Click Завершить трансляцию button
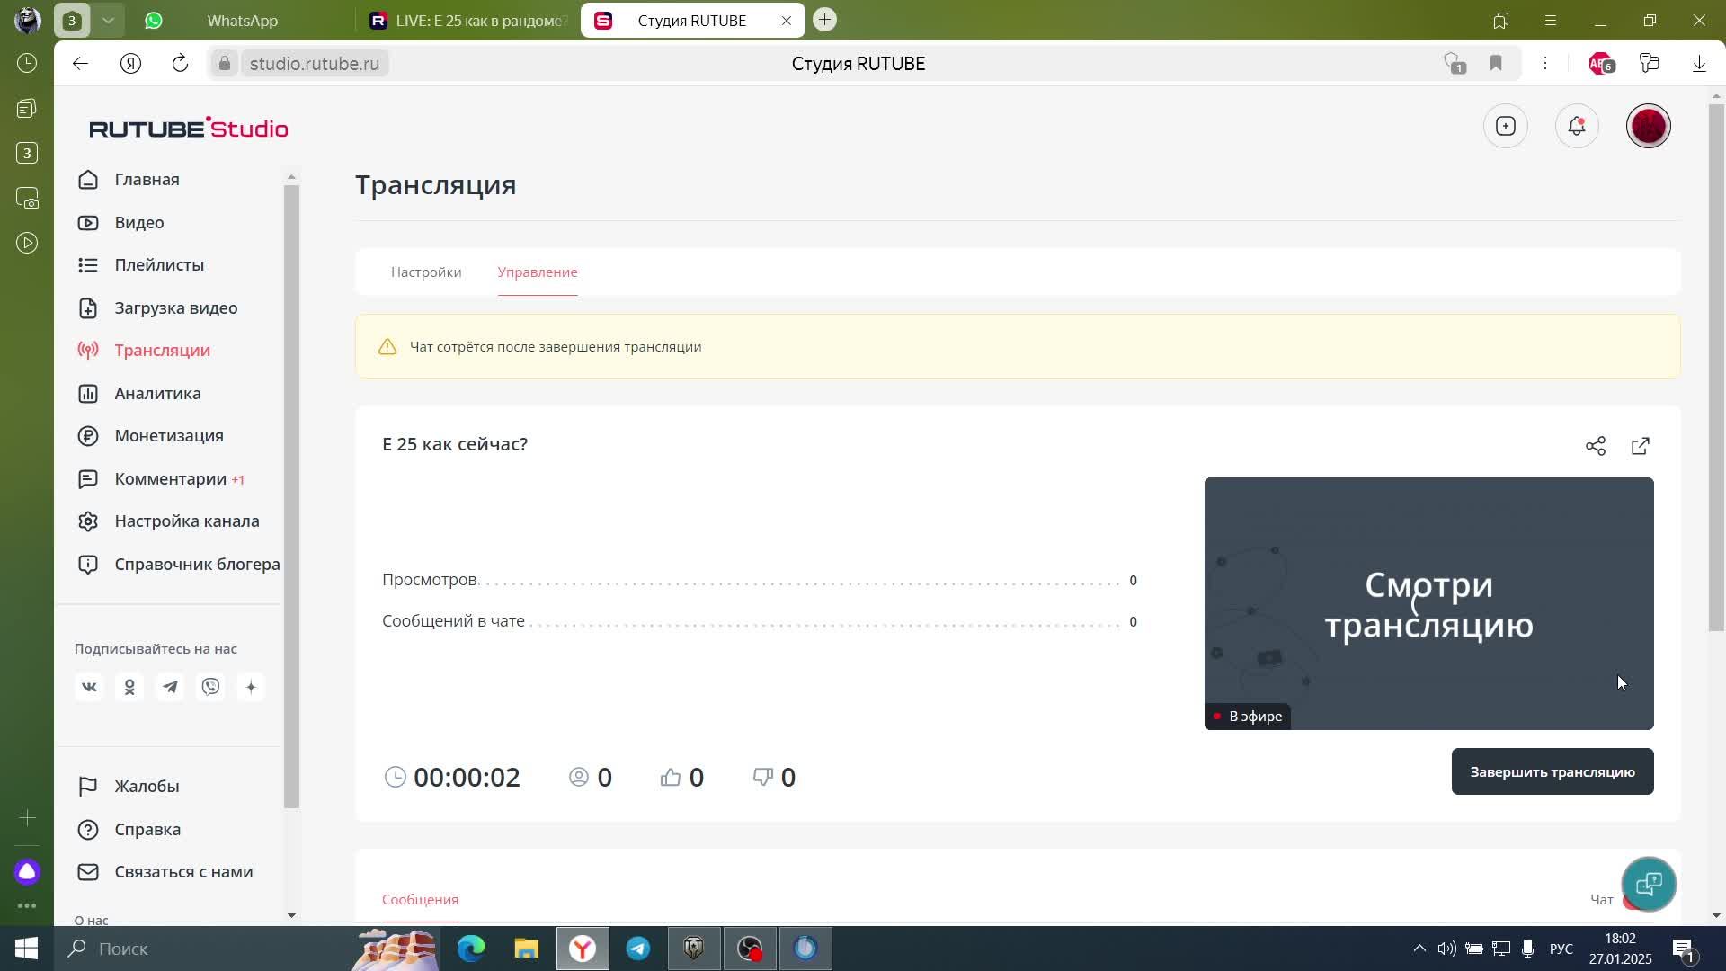The width and height of the screenshot is (1726, 971). click(1553, 772)
